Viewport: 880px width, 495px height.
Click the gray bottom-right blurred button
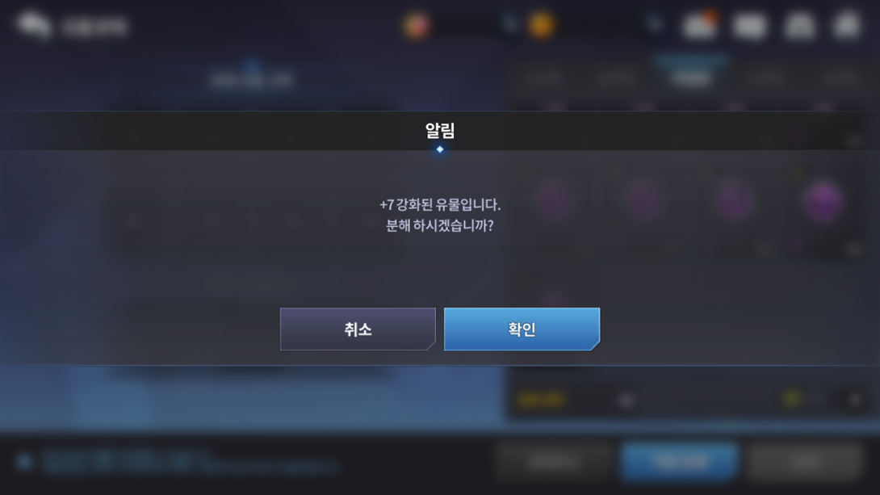pyautogui.click(x=805, y=461)
